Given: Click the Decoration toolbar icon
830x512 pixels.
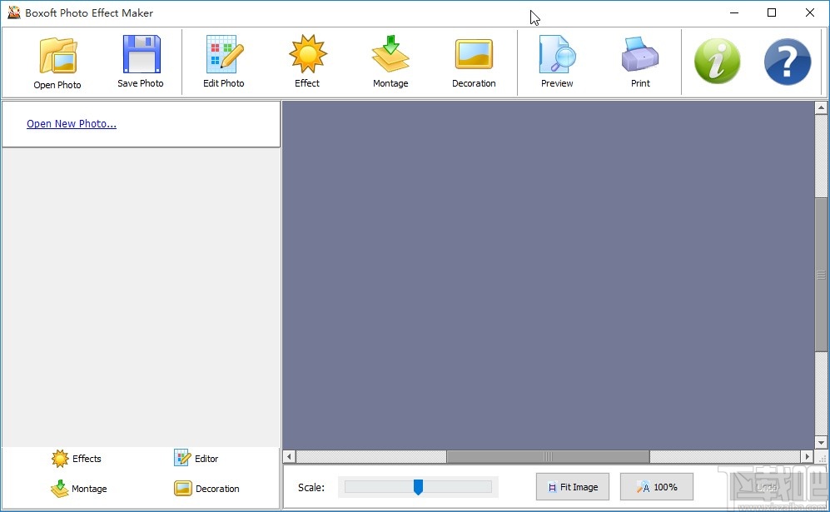Looking at the screenshot, I should 474,56.
